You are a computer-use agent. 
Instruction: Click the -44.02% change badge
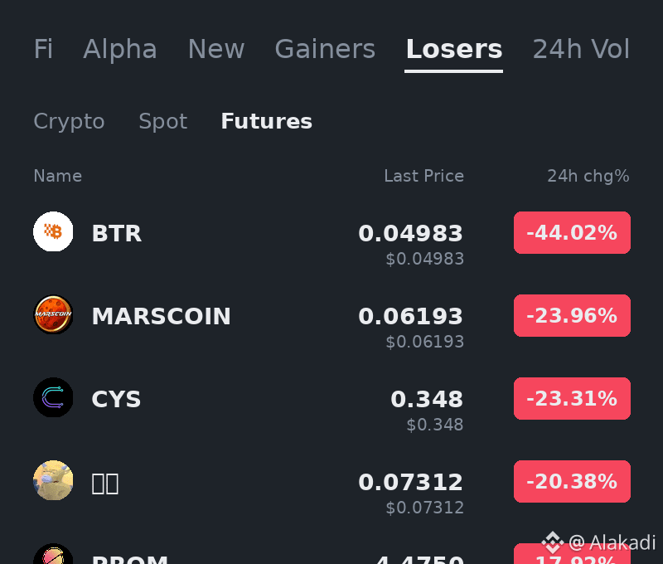click(x=572, y=233)
